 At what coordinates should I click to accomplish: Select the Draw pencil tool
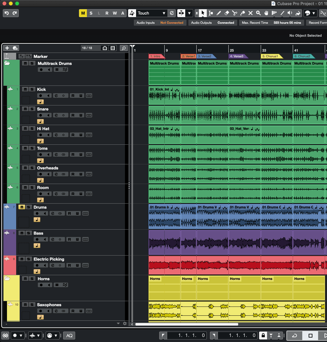click(219, 13)
